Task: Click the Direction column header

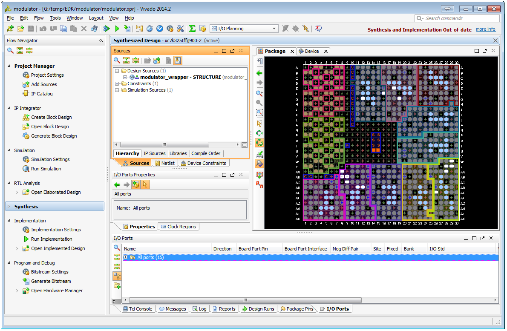Action: tap(222, 249)
